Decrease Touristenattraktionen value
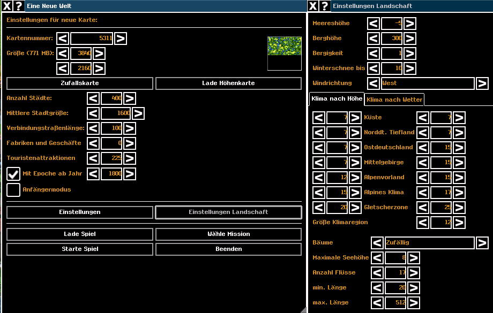 [93, 158]
